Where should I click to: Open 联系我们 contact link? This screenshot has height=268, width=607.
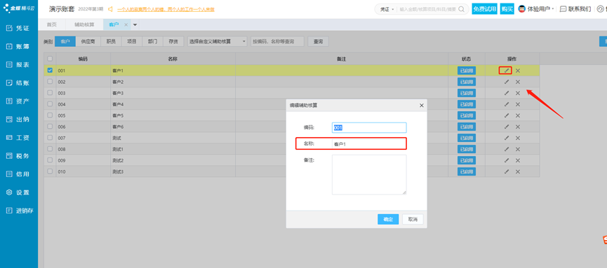[x=575, y=9]
